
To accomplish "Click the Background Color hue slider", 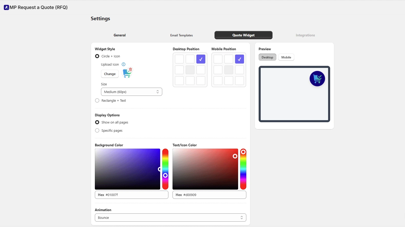I will 165,169.
